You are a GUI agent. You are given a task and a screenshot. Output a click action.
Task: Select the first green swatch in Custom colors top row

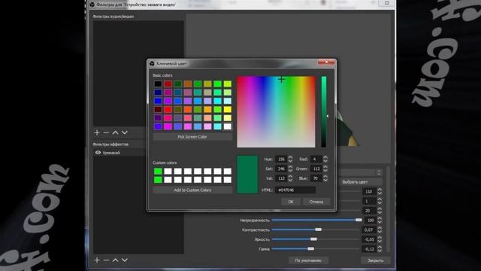click(158, 171)
